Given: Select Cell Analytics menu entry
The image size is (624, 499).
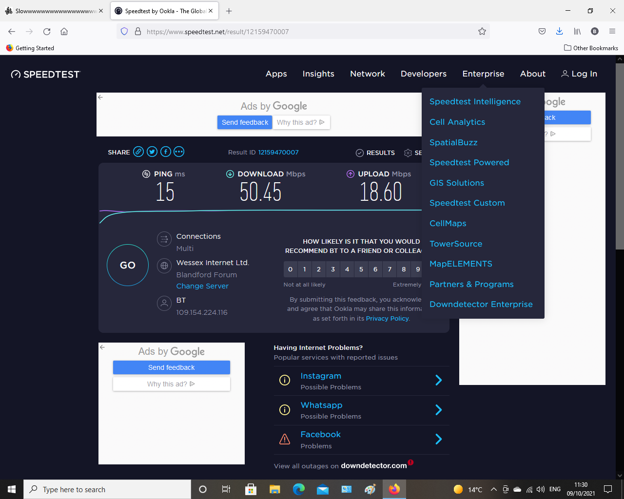Looking at the screenshot, I should point(457,122).
